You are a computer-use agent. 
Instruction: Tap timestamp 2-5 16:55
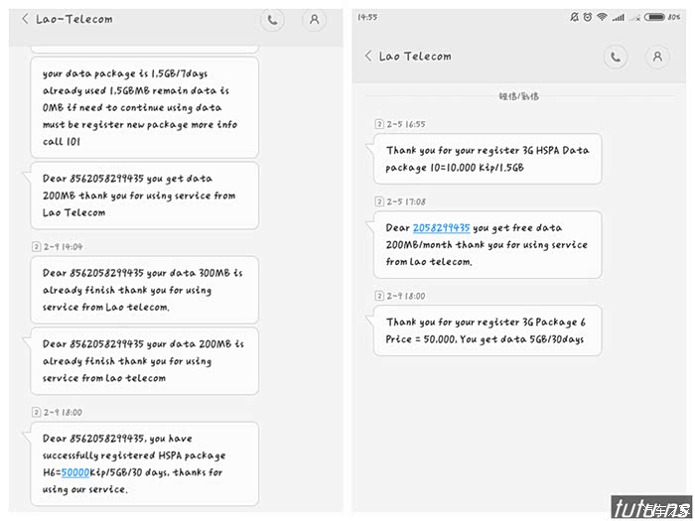click(x=406, y=124)
